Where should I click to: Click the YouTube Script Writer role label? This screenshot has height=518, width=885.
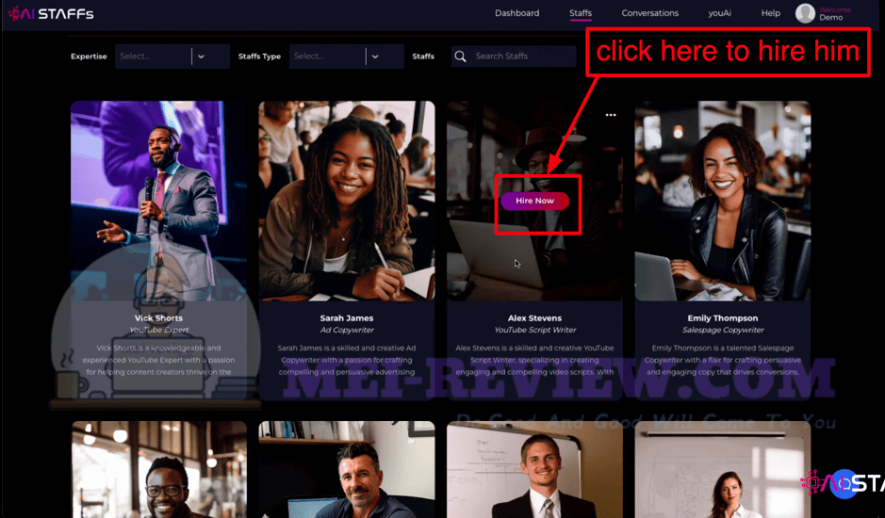pos(534,330)
